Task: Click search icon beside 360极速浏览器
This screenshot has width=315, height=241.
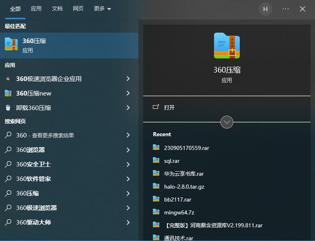Action: [x=8, y=207]
